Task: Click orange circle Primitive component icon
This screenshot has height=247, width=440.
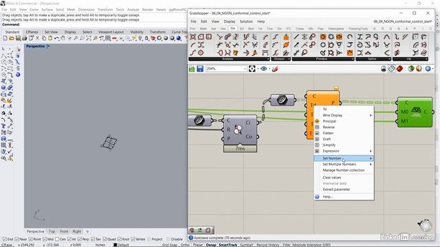Action: [323, 36]
